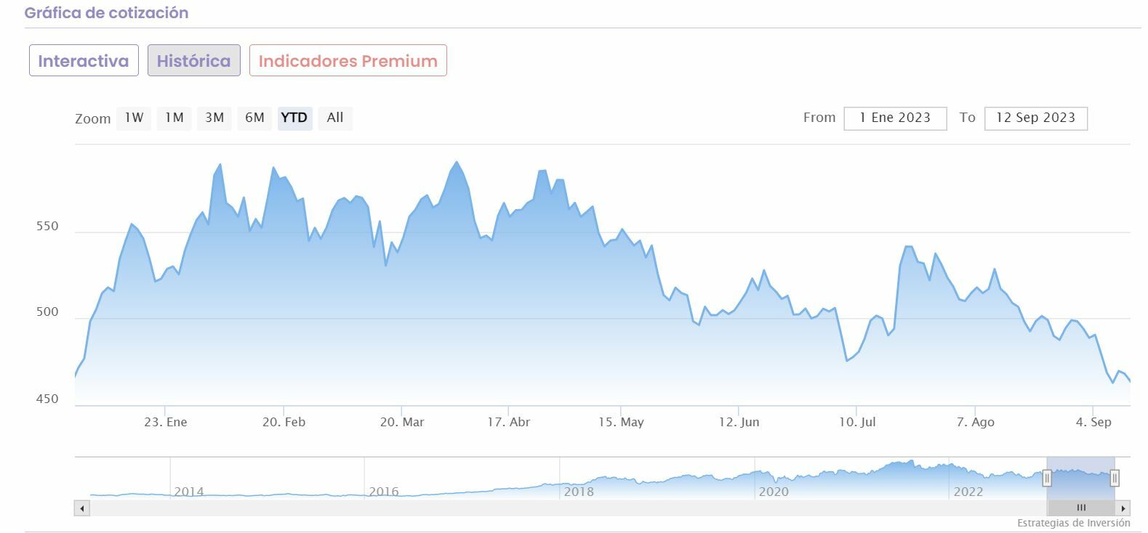Show All historical data
1148x533 pixels.
(335, 118)
